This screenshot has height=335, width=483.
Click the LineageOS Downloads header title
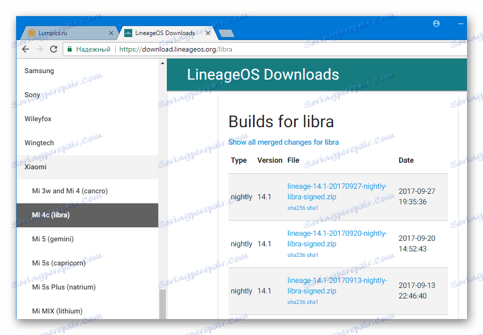point(263,75)
